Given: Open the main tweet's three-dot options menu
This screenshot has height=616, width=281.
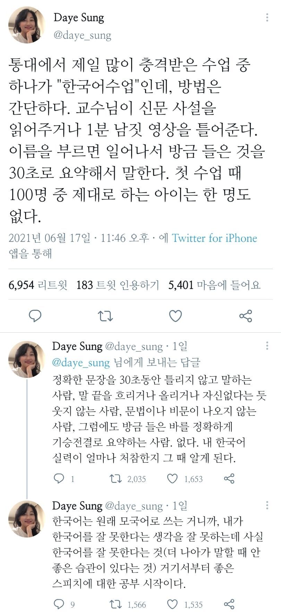Looking at the screenshot, I should point(266,17).
